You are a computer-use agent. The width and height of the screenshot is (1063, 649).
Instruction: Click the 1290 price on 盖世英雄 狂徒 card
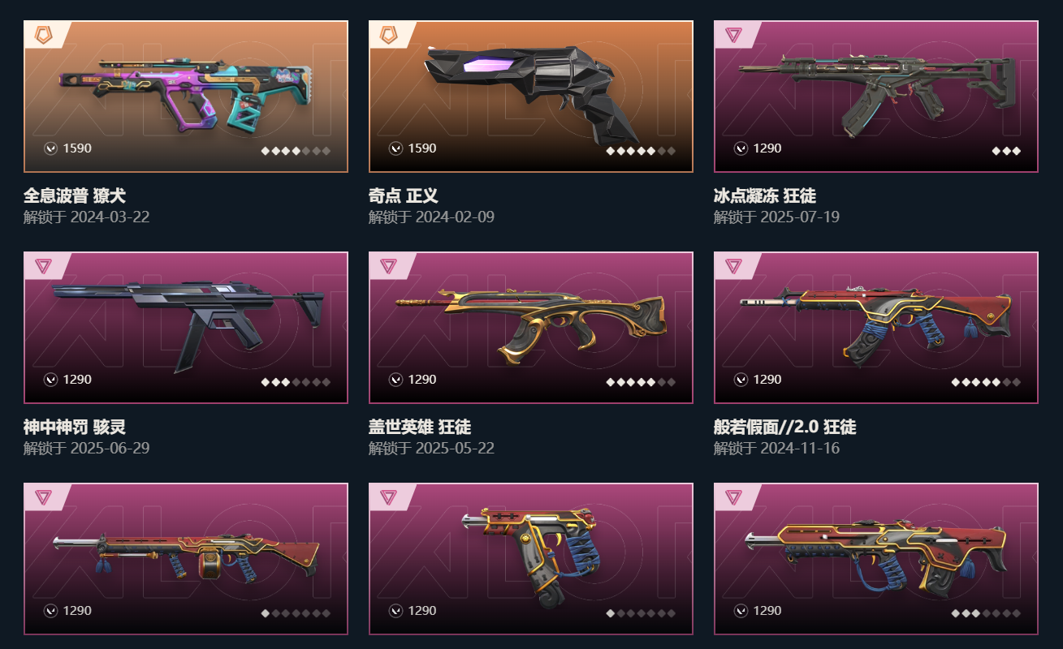(422, 380)
